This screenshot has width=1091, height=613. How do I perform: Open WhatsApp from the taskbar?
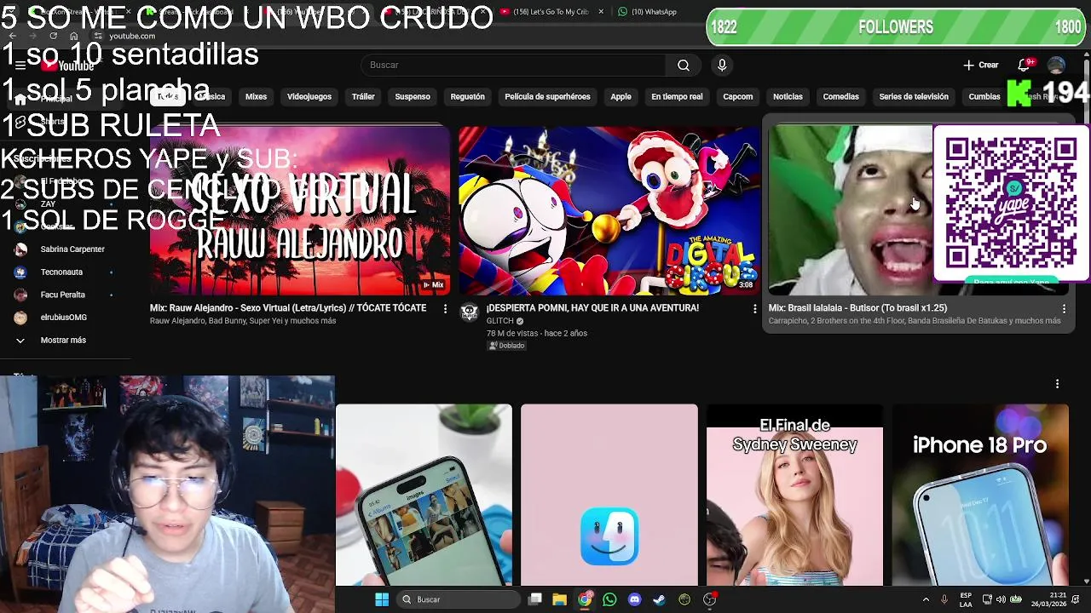[609, 599]
